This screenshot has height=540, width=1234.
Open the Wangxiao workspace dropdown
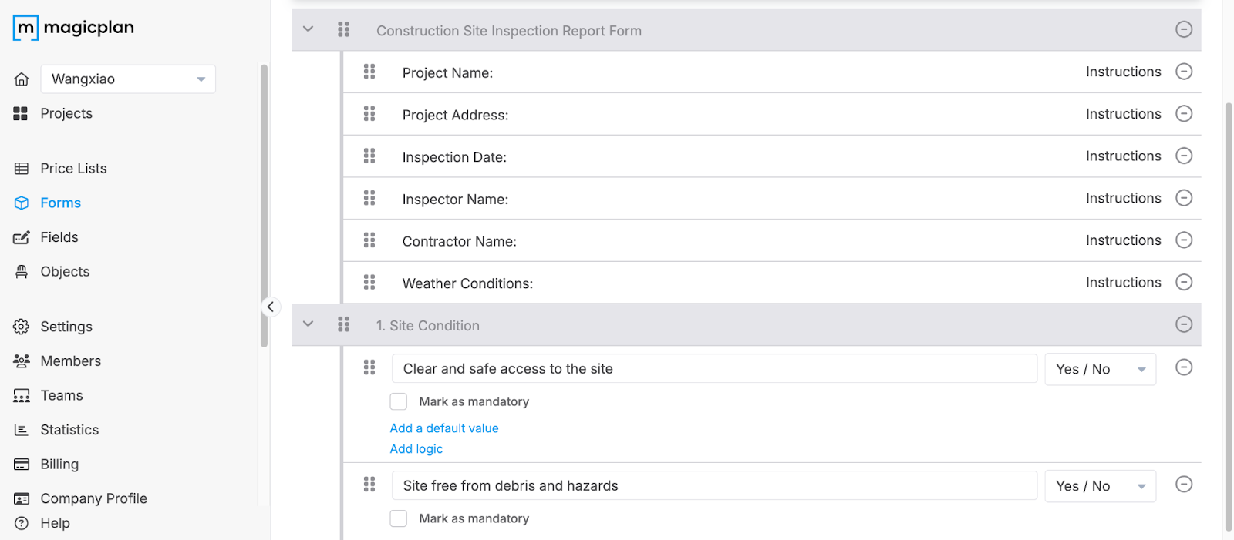click(x=128, y=79)
